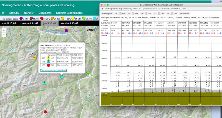Show the 14Z sounding
222x118 pixels.
coord(169,14)
